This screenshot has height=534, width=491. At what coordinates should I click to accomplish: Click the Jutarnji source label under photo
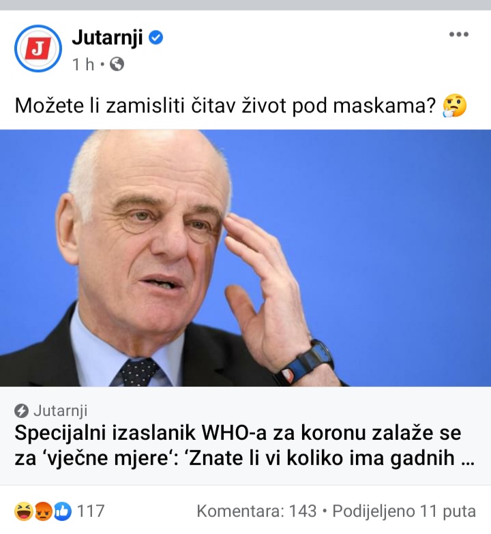point(60,411)
